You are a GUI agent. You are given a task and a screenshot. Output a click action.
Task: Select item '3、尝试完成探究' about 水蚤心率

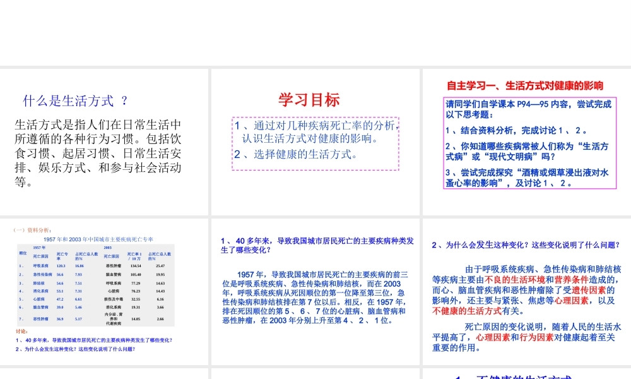[x=527, y=177]
